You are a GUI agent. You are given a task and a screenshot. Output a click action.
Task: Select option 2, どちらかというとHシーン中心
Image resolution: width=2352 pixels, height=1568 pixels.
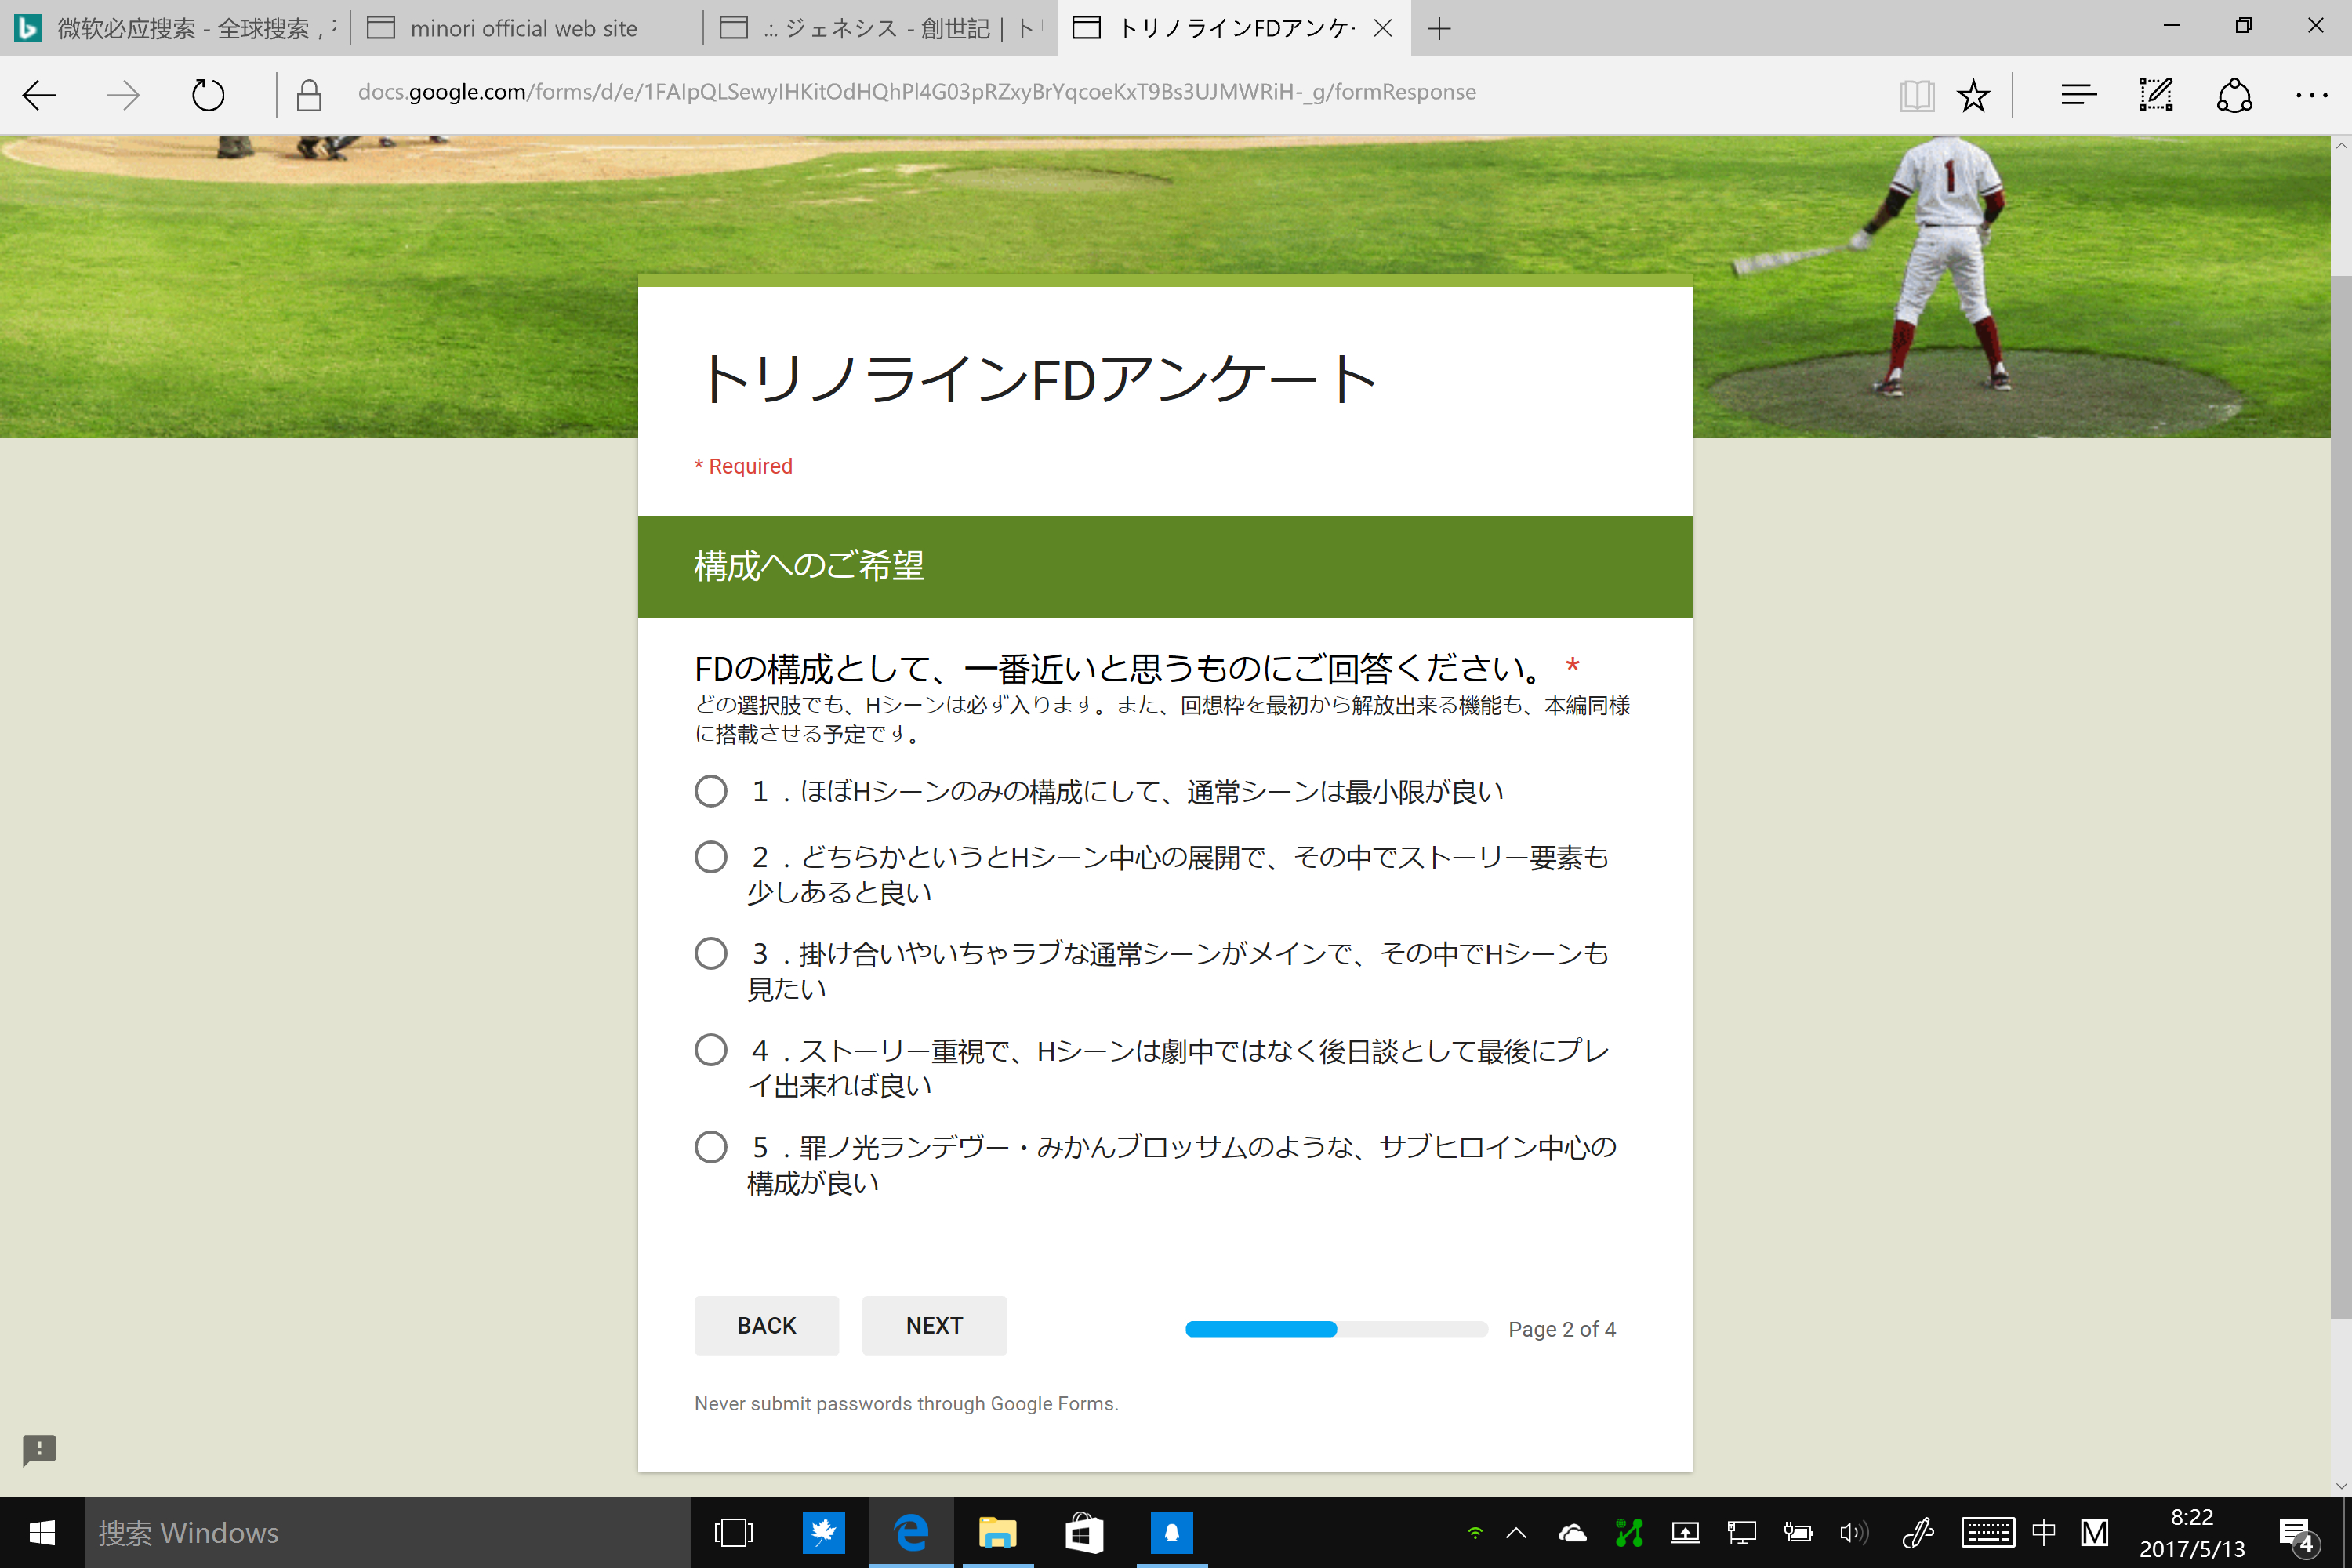tap(711, 857)
